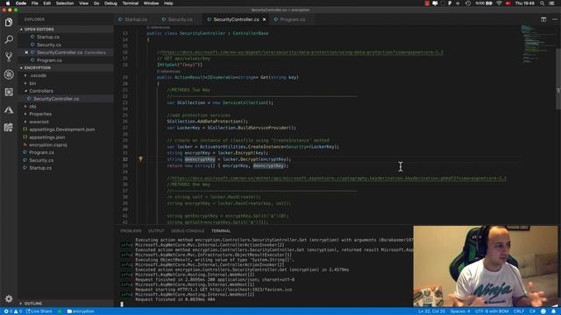Viewport: 561px width, 315px height.
Task: Open the File menu
Action: 35,3
